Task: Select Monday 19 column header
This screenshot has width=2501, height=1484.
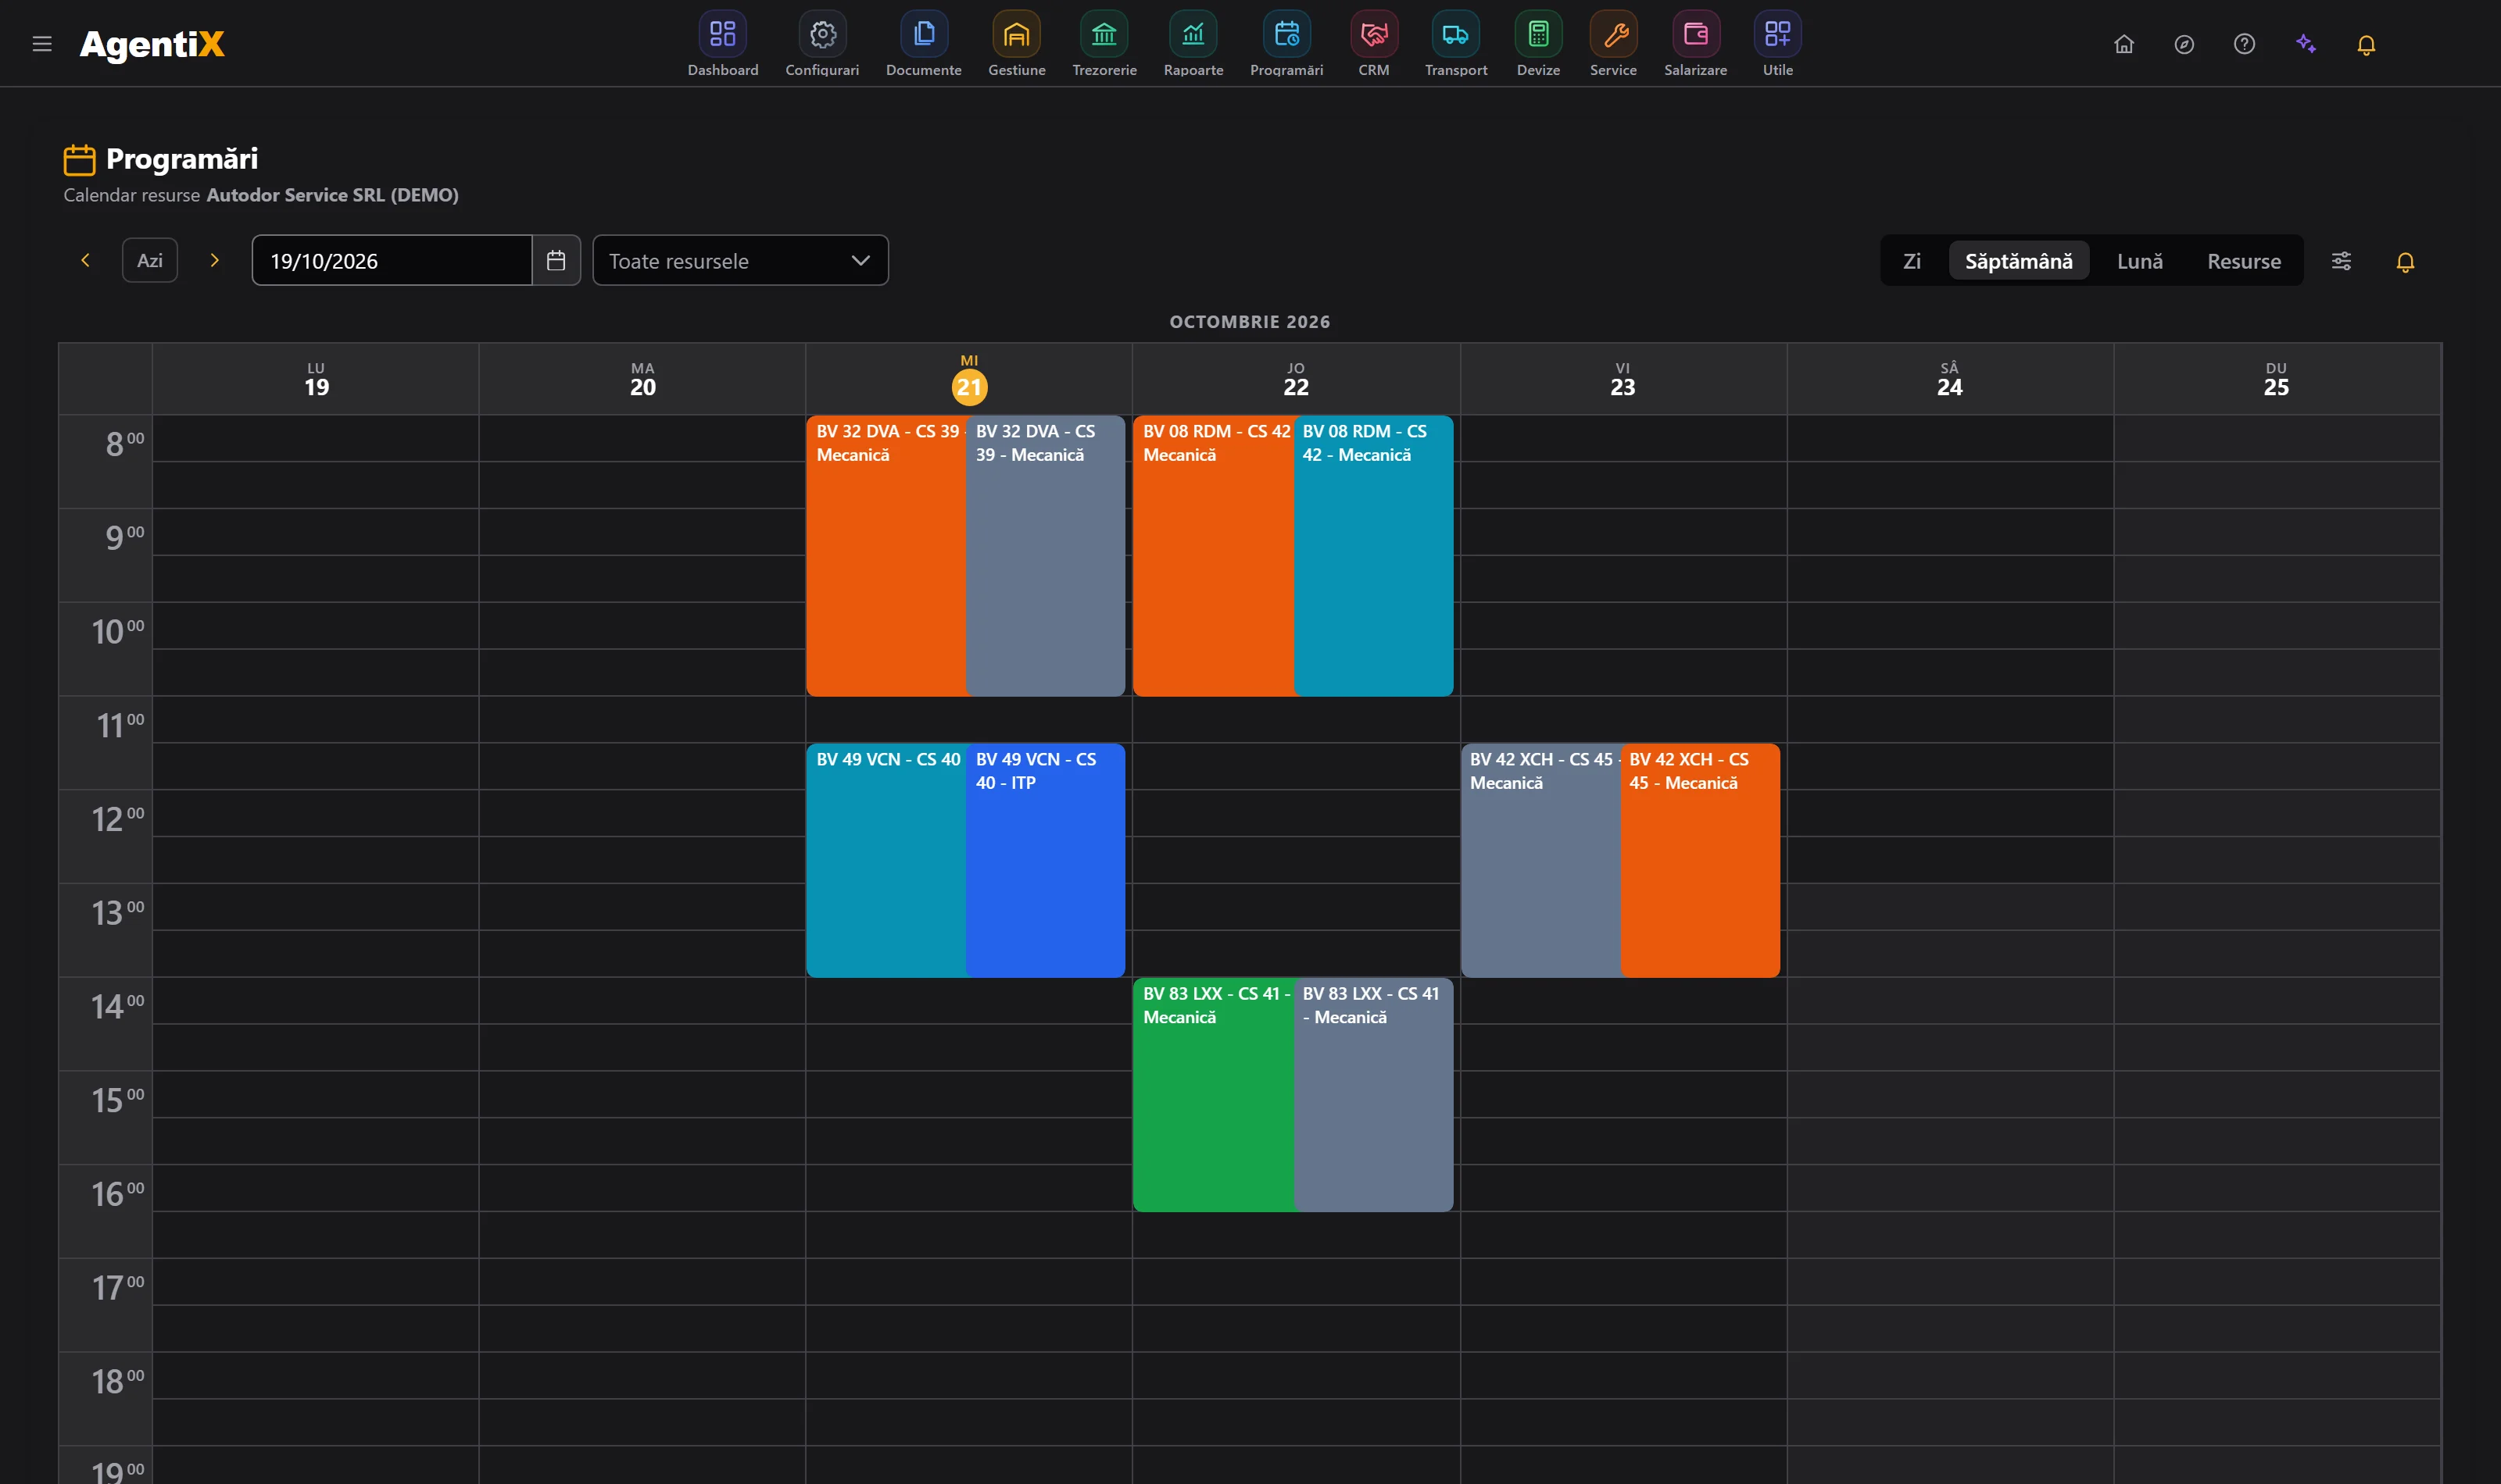Action: [x=316, y=380]
